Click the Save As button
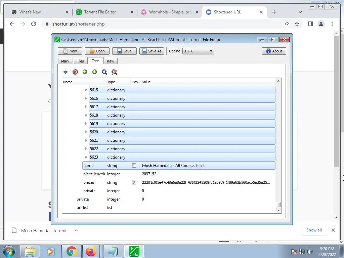The width and height of the screenshot is (344, 258). coord(152,51)
